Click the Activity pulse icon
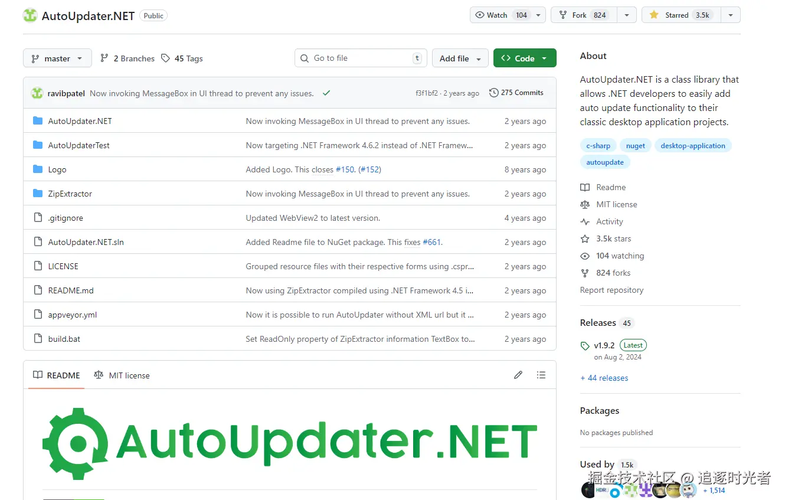This screenshot has height=500, width=785. pyautogui.click(x=585, y=221)
